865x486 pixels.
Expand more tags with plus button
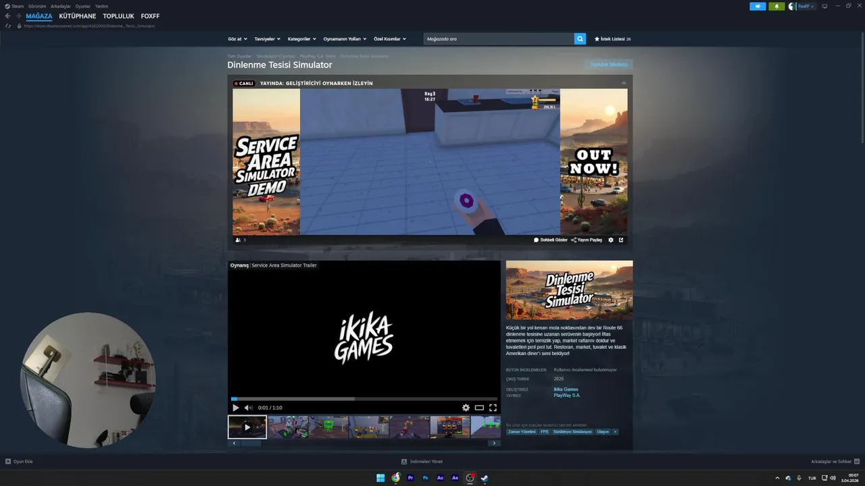[x=615, y=431]
